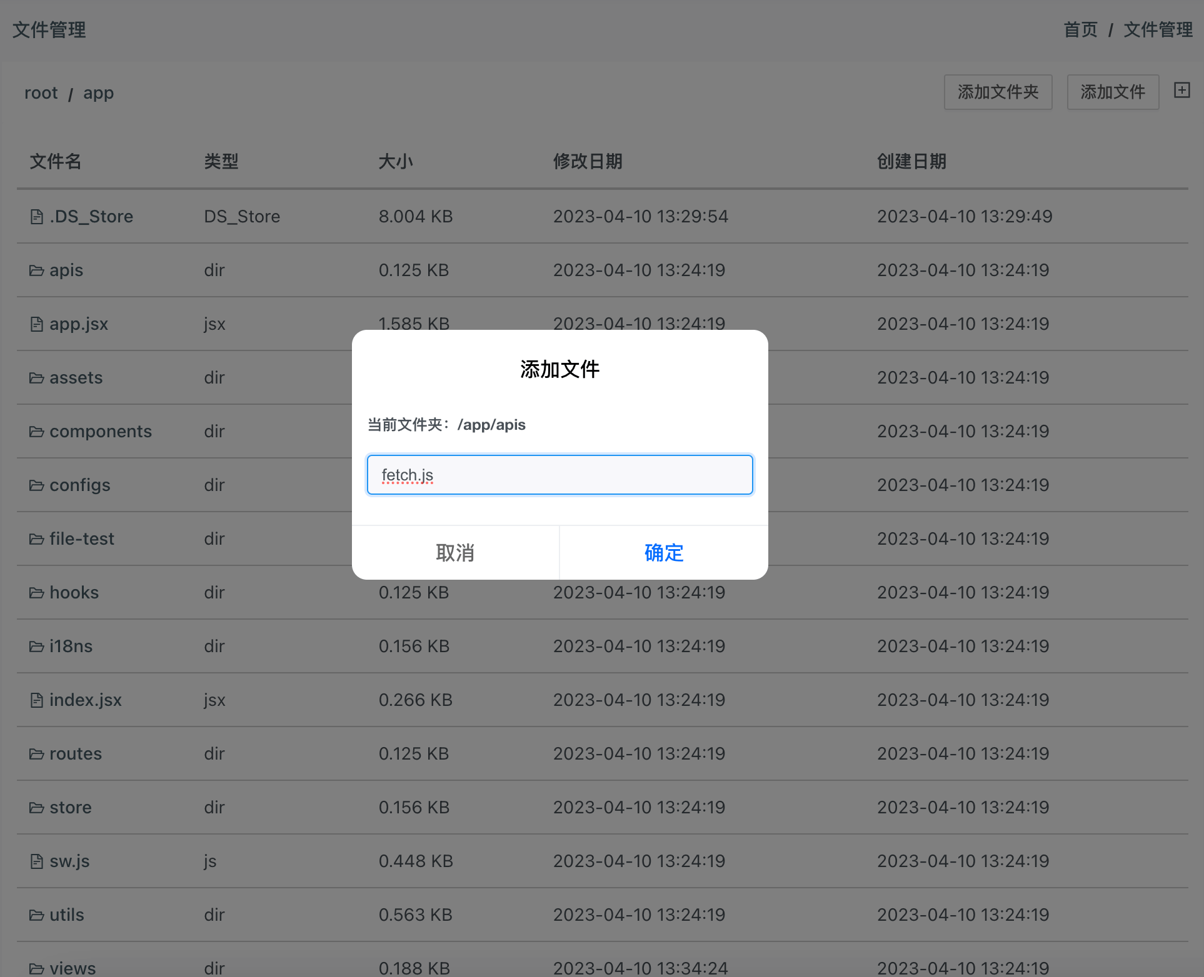Click the index.jsx file icon

(x=37, y=700)
